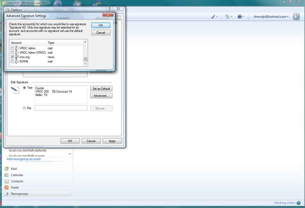The image size is (305, 208).
Task: Click the account list scroll-down arrow
Action: point(85,64)
